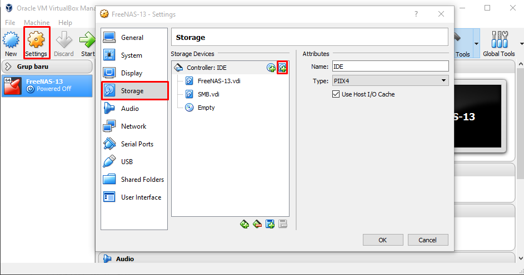524x275 pixels.
Task: Click the add storage attachment icon at bottom
Action: pos(270,224)
